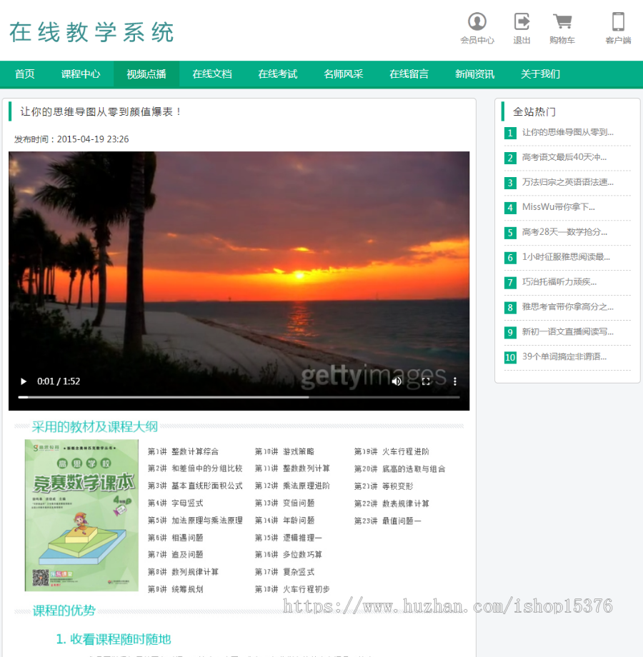Viewport: 643px width, 657px height.
Task: Click the volume icon in the video player
Action: tap(396, 381)
